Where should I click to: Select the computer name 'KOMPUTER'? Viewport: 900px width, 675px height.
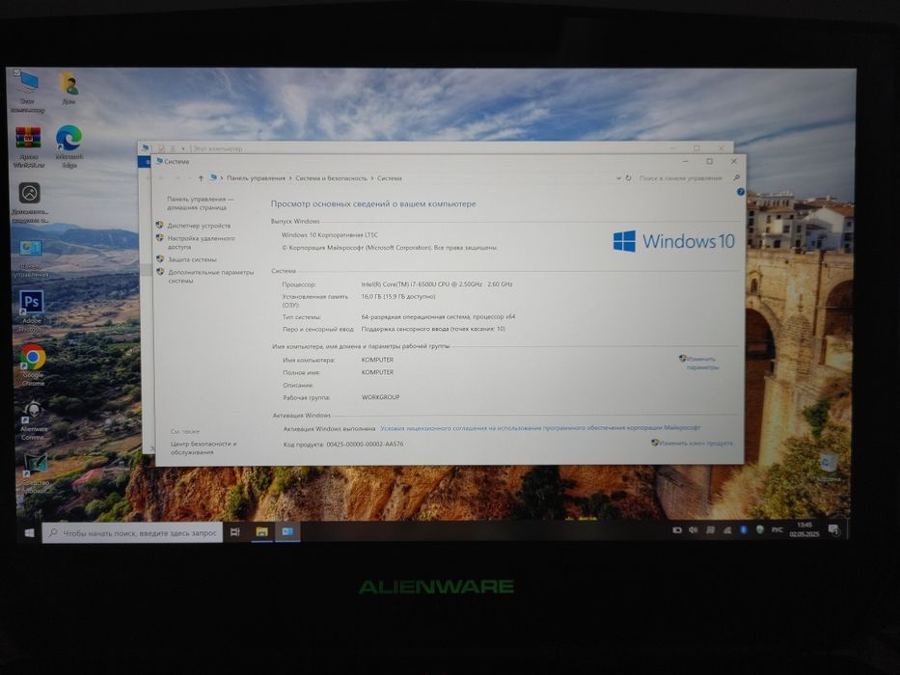point(377,360)
